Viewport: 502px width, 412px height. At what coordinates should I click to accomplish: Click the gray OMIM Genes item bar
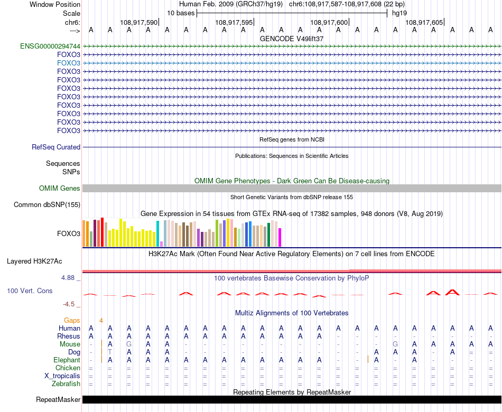[x=292, y=188]
